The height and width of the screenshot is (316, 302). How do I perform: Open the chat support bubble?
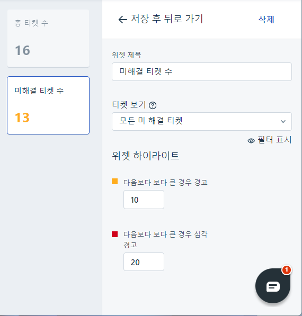(273, 286)
